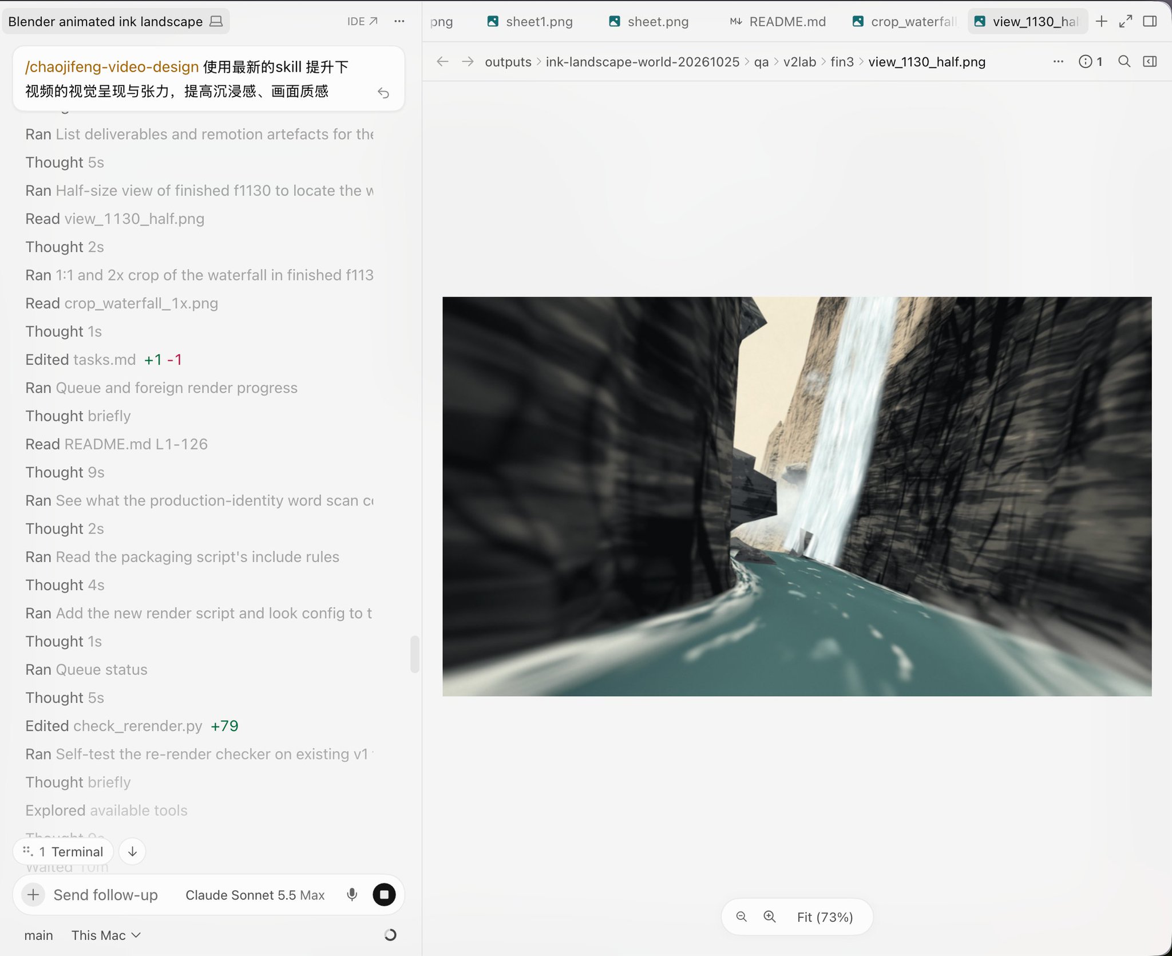This screenshot has width=1172, height=956.
Task: Navigate forward in file viewer
Action: pos(468,61)
